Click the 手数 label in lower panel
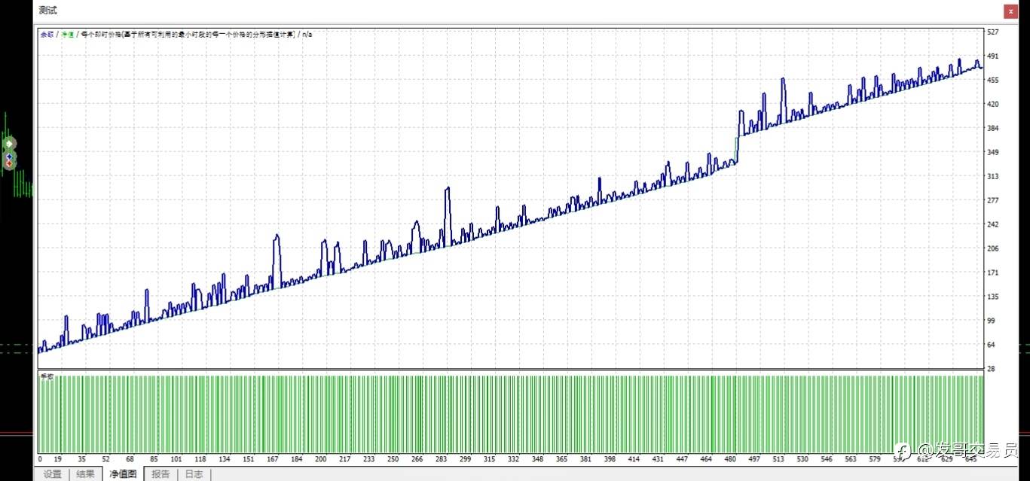 (x=47, y=376)
